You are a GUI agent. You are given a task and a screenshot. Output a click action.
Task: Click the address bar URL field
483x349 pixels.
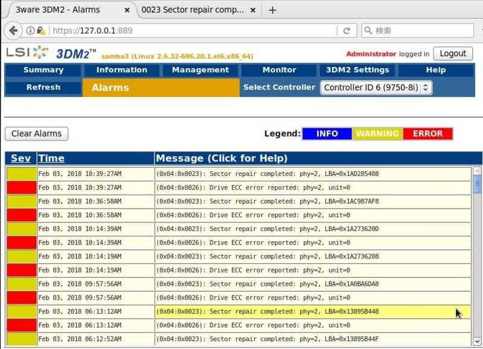click(194, 31)
